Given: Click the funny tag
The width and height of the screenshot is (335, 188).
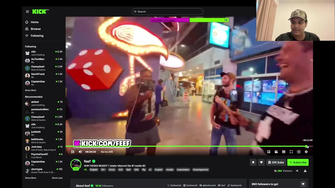Looking at the screenshot, I should (112, 170).
